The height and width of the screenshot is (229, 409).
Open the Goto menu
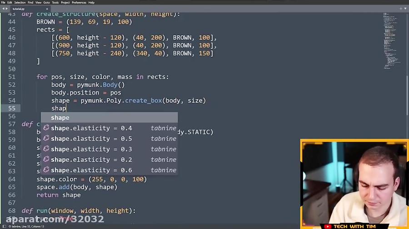click(x=46, y=2)
